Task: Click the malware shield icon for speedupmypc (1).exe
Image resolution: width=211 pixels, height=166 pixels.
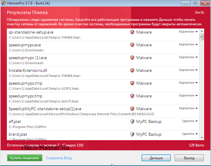Action: coord(132,58)
